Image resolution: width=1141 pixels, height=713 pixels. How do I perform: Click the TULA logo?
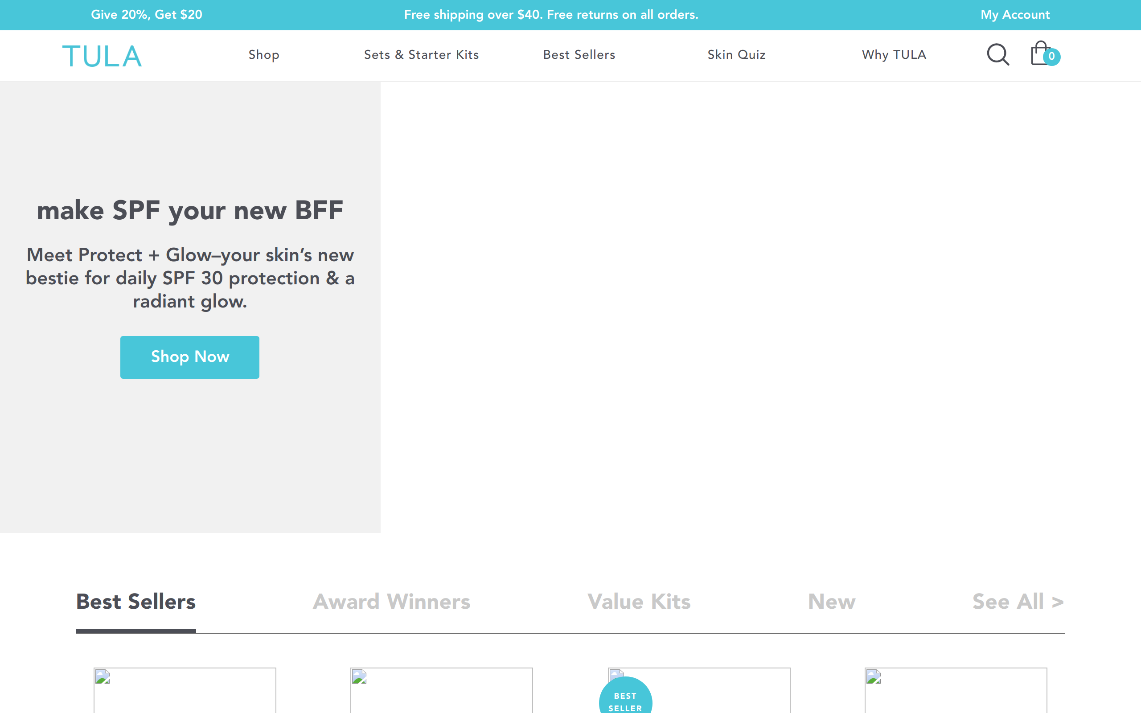102,56
